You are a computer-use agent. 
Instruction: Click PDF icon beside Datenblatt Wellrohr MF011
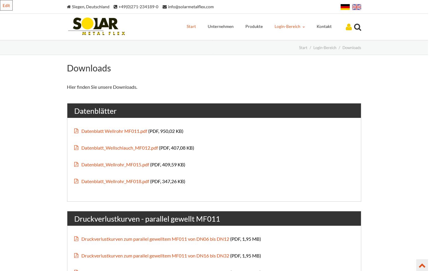(x=76, y=131)
